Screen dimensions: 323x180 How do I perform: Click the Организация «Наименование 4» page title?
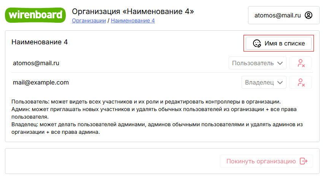click(x=133, y=11)
